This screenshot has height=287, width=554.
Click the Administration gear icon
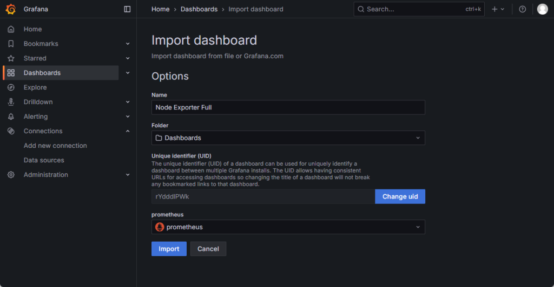11,175
